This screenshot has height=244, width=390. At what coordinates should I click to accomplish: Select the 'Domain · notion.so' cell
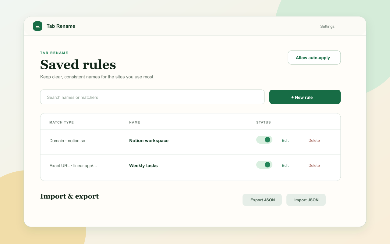67,141
